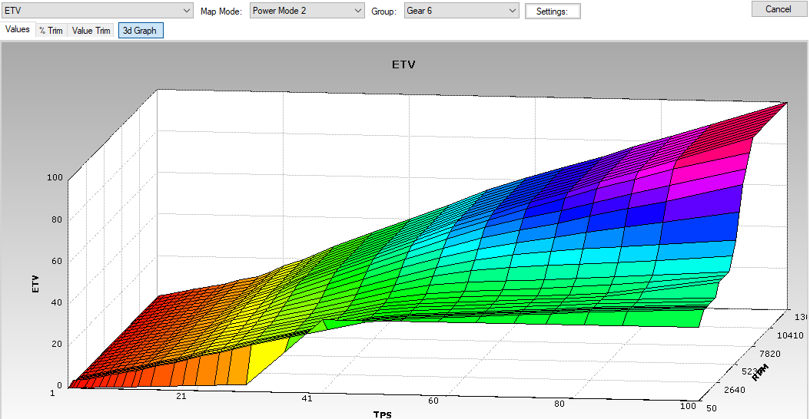810x419 pixels.
Task: Open the % Trim tab
Action: [51, 31]
